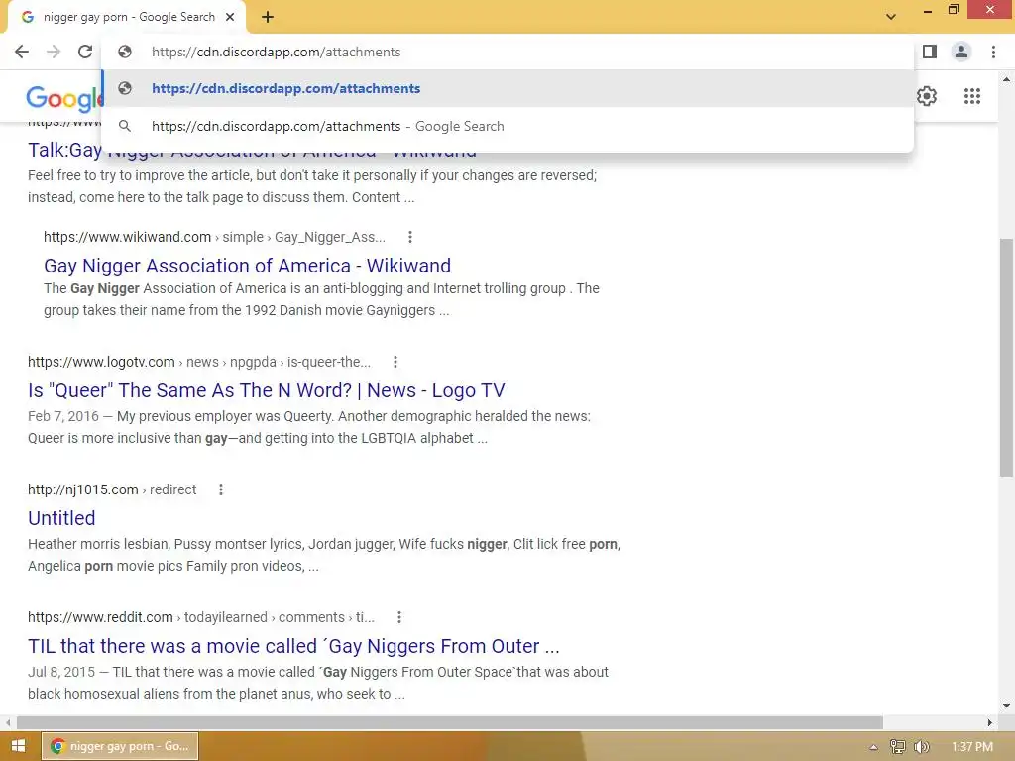Image resolution: width=1015 pixels, height=761 pixels.
Task: Click the https://www.wikiwand.com breadcrumb URL
Action: [127, 237]
